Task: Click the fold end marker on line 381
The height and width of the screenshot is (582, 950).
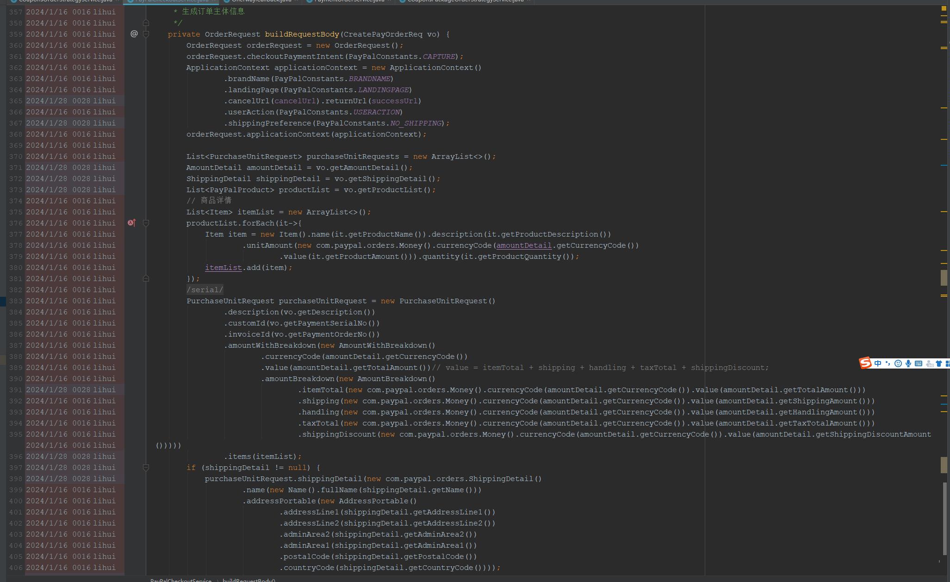Action: (x=146, y=278)
